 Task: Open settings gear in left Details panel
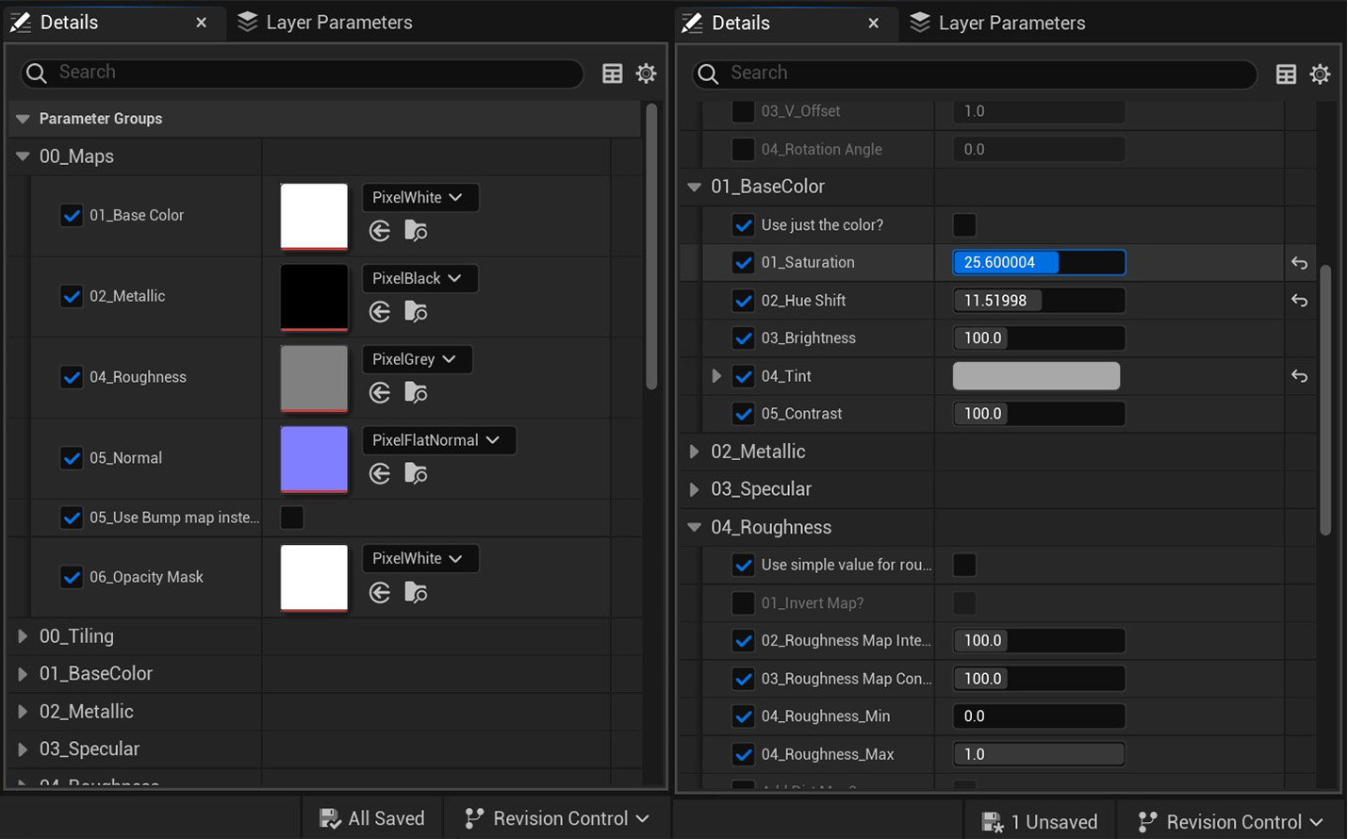coord(646,74)
